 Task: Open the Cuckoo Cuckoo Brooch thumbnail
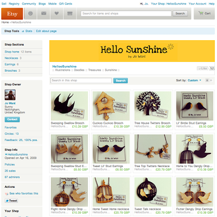point(111,106)
